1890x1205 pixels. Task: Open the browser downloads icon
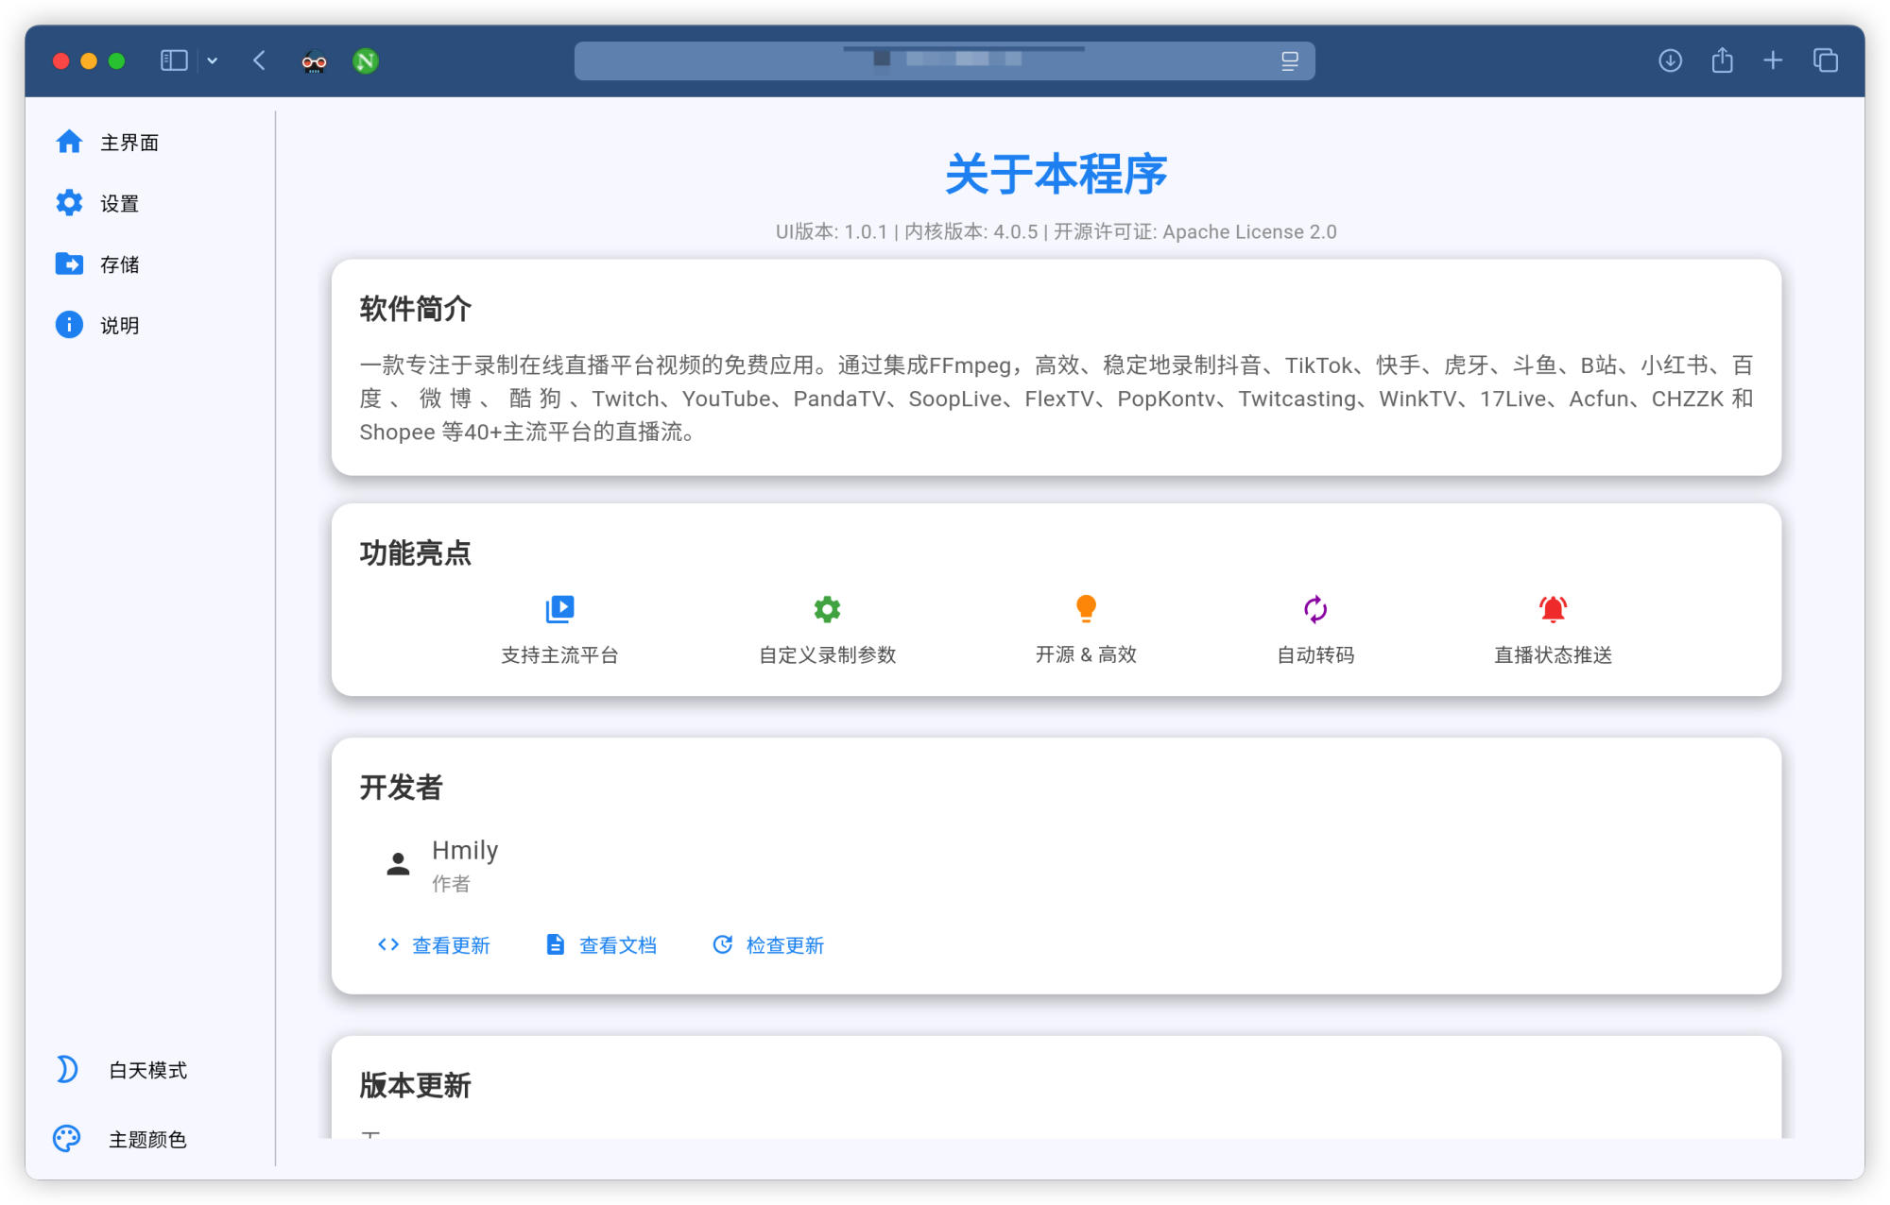pos(1671,60)
